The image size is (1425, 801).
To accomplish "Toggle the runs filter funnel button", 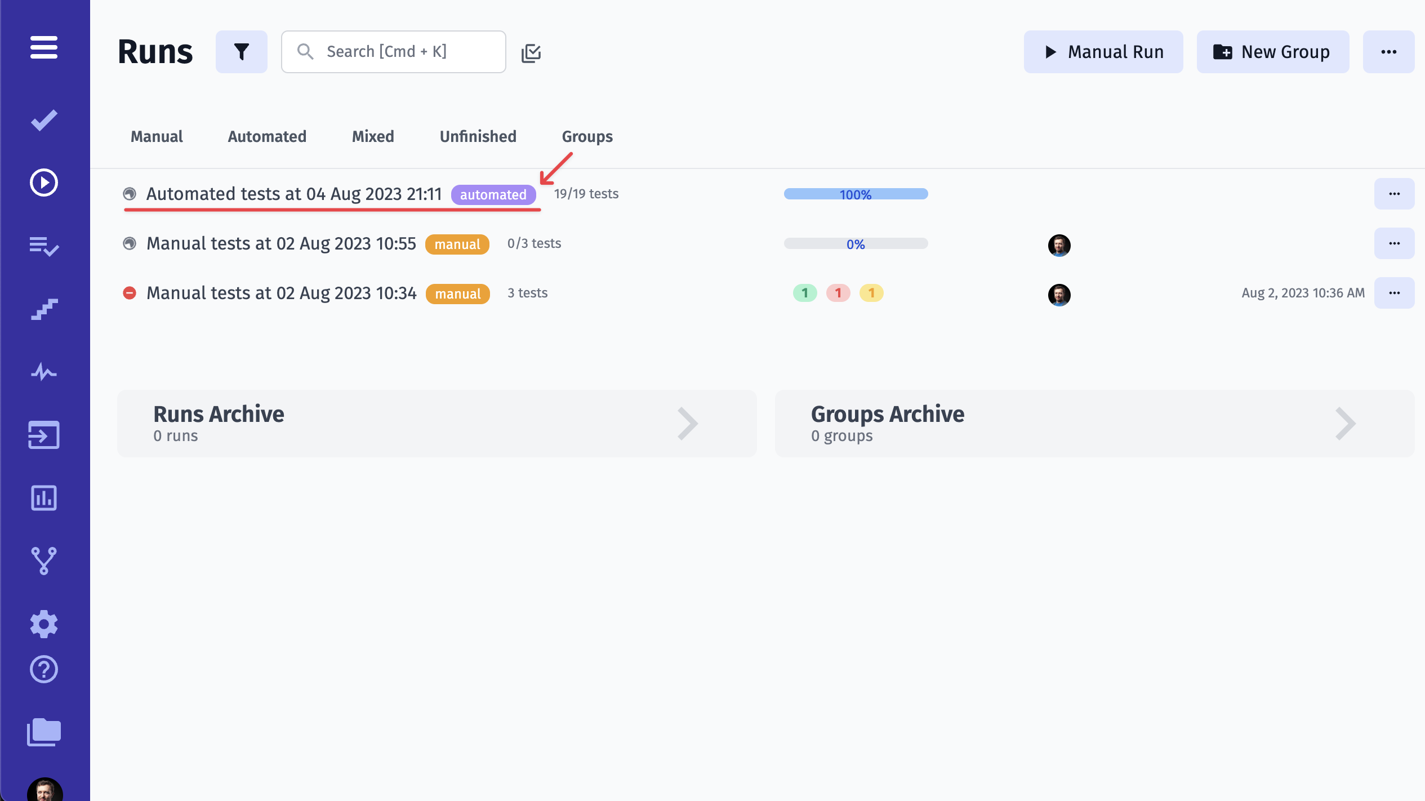I will click(x=241, y=52).
